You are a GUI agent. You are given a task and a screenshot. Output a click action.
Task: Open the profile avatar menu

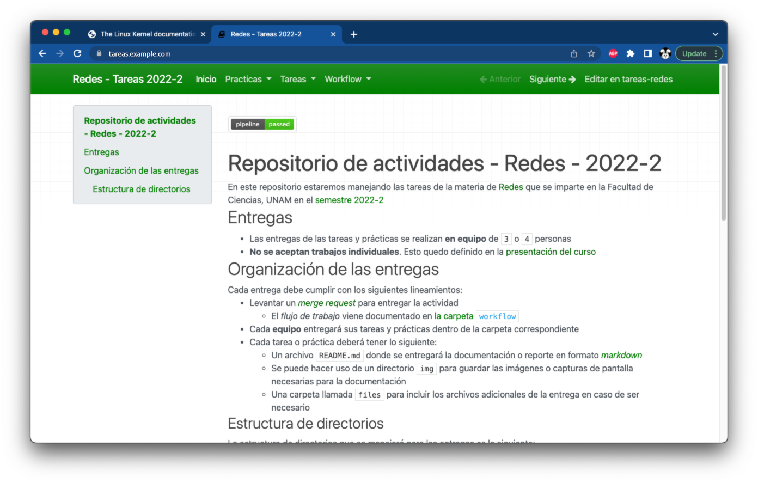[665, 53]
